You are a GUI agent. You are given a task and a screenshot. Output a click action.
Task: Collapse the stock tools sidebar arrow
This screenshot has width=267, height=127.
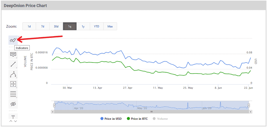(x=19, y=36)
